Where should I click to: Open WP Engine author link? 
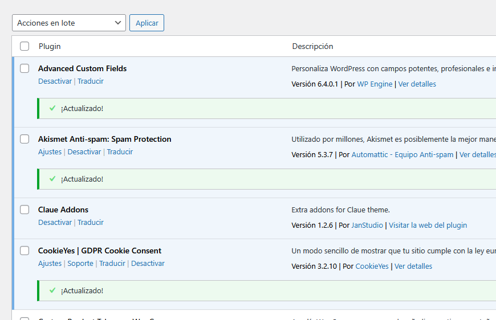click(375, 84)
